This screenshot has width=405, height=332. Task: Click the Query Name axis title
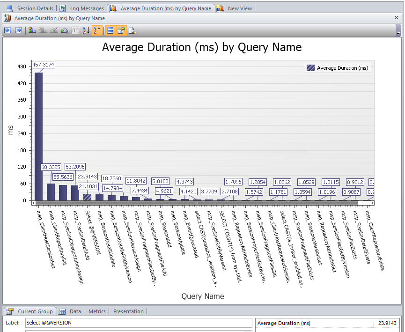(202, 296)
